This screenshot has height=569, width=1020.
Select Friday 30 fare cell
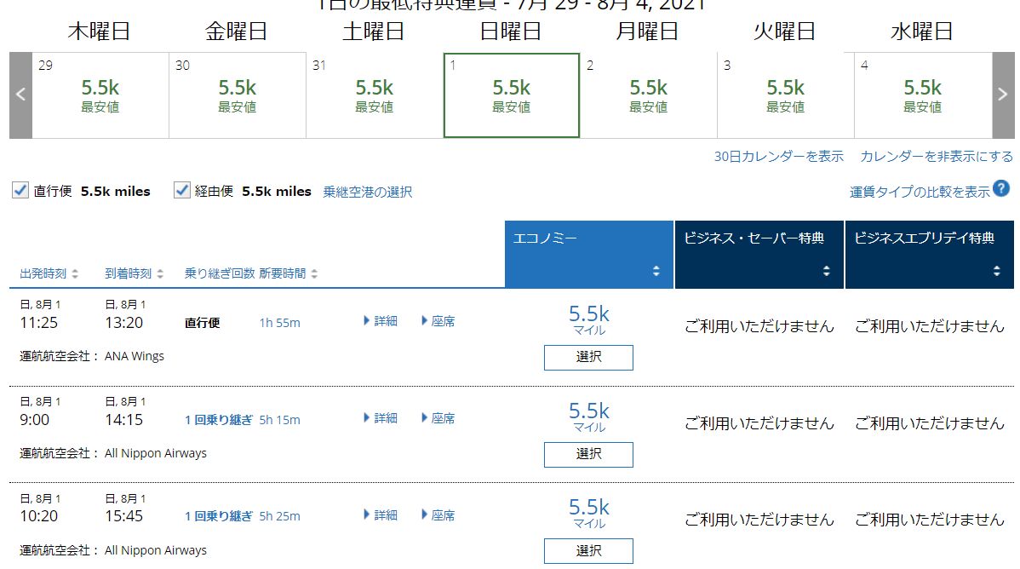(x=238, y=95)
